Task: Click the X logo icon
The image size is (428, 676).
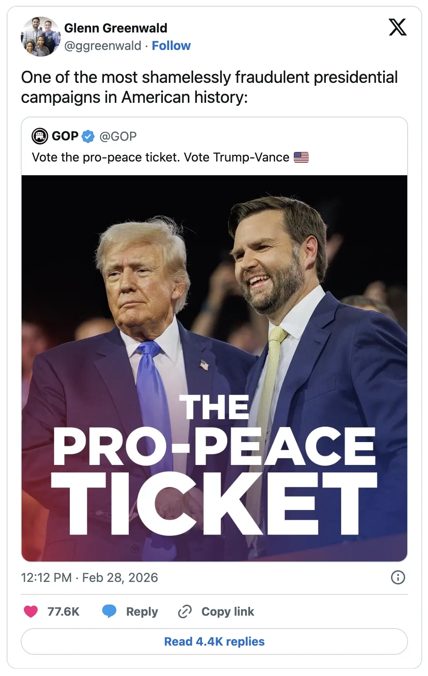Action: 397,27
